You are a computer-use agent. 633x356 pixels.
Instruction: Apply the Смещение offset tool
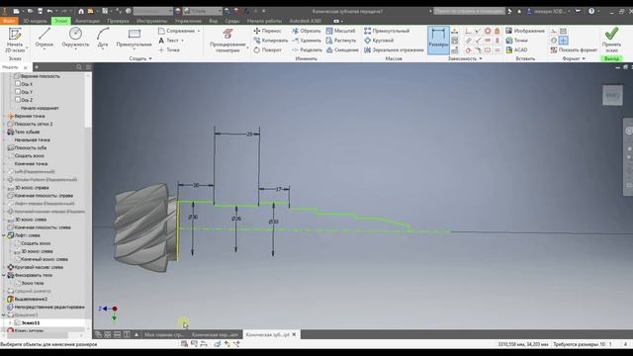342,50
